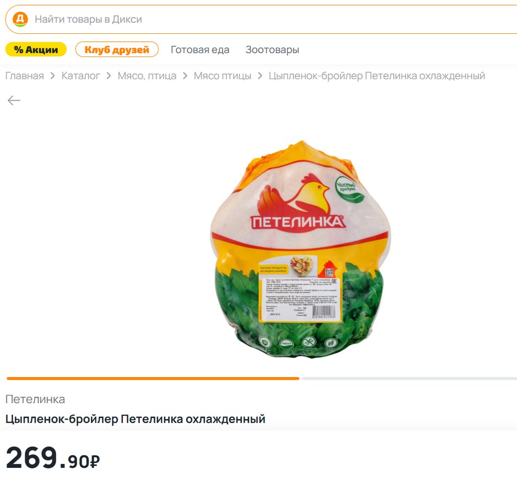Open Мясо, птица category breadcrumb
Viewport: 517px width, 477px height.
(x=147, y=76)
